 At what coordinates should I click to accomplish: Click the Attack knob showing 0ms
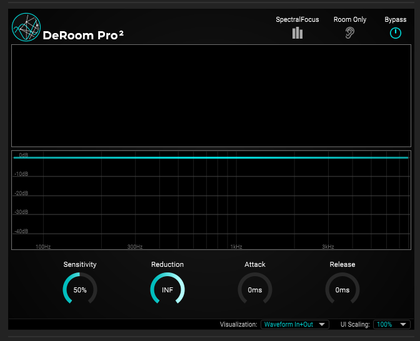click(255, 290)
